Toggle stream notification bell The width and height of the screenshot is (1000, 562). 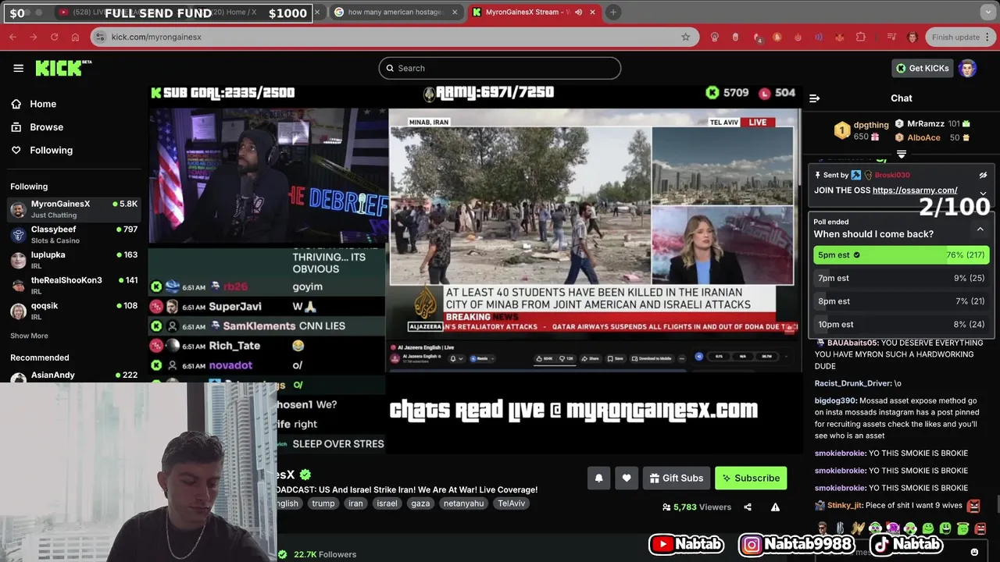[599, 478]
